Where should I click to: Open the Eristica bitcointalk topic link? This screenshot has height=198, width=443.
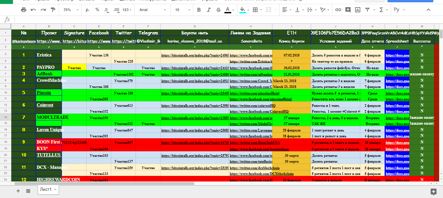195,55
